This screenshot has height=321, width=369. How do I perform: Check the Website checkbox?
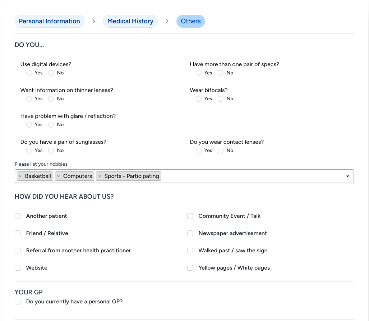[18, 268]
